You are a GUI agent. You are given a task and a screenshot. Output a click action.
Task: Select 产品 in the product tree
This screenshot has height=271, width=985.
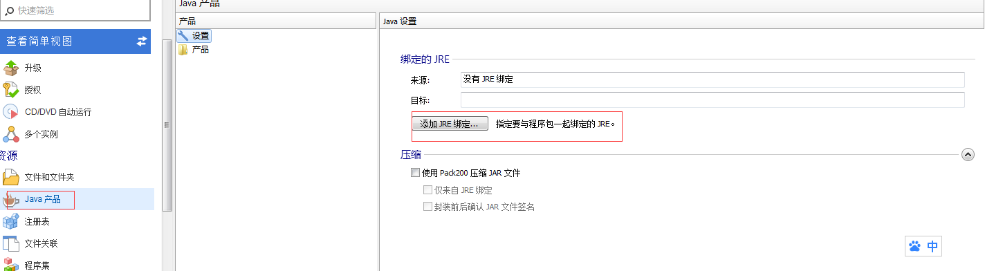(x=201, y=50)
